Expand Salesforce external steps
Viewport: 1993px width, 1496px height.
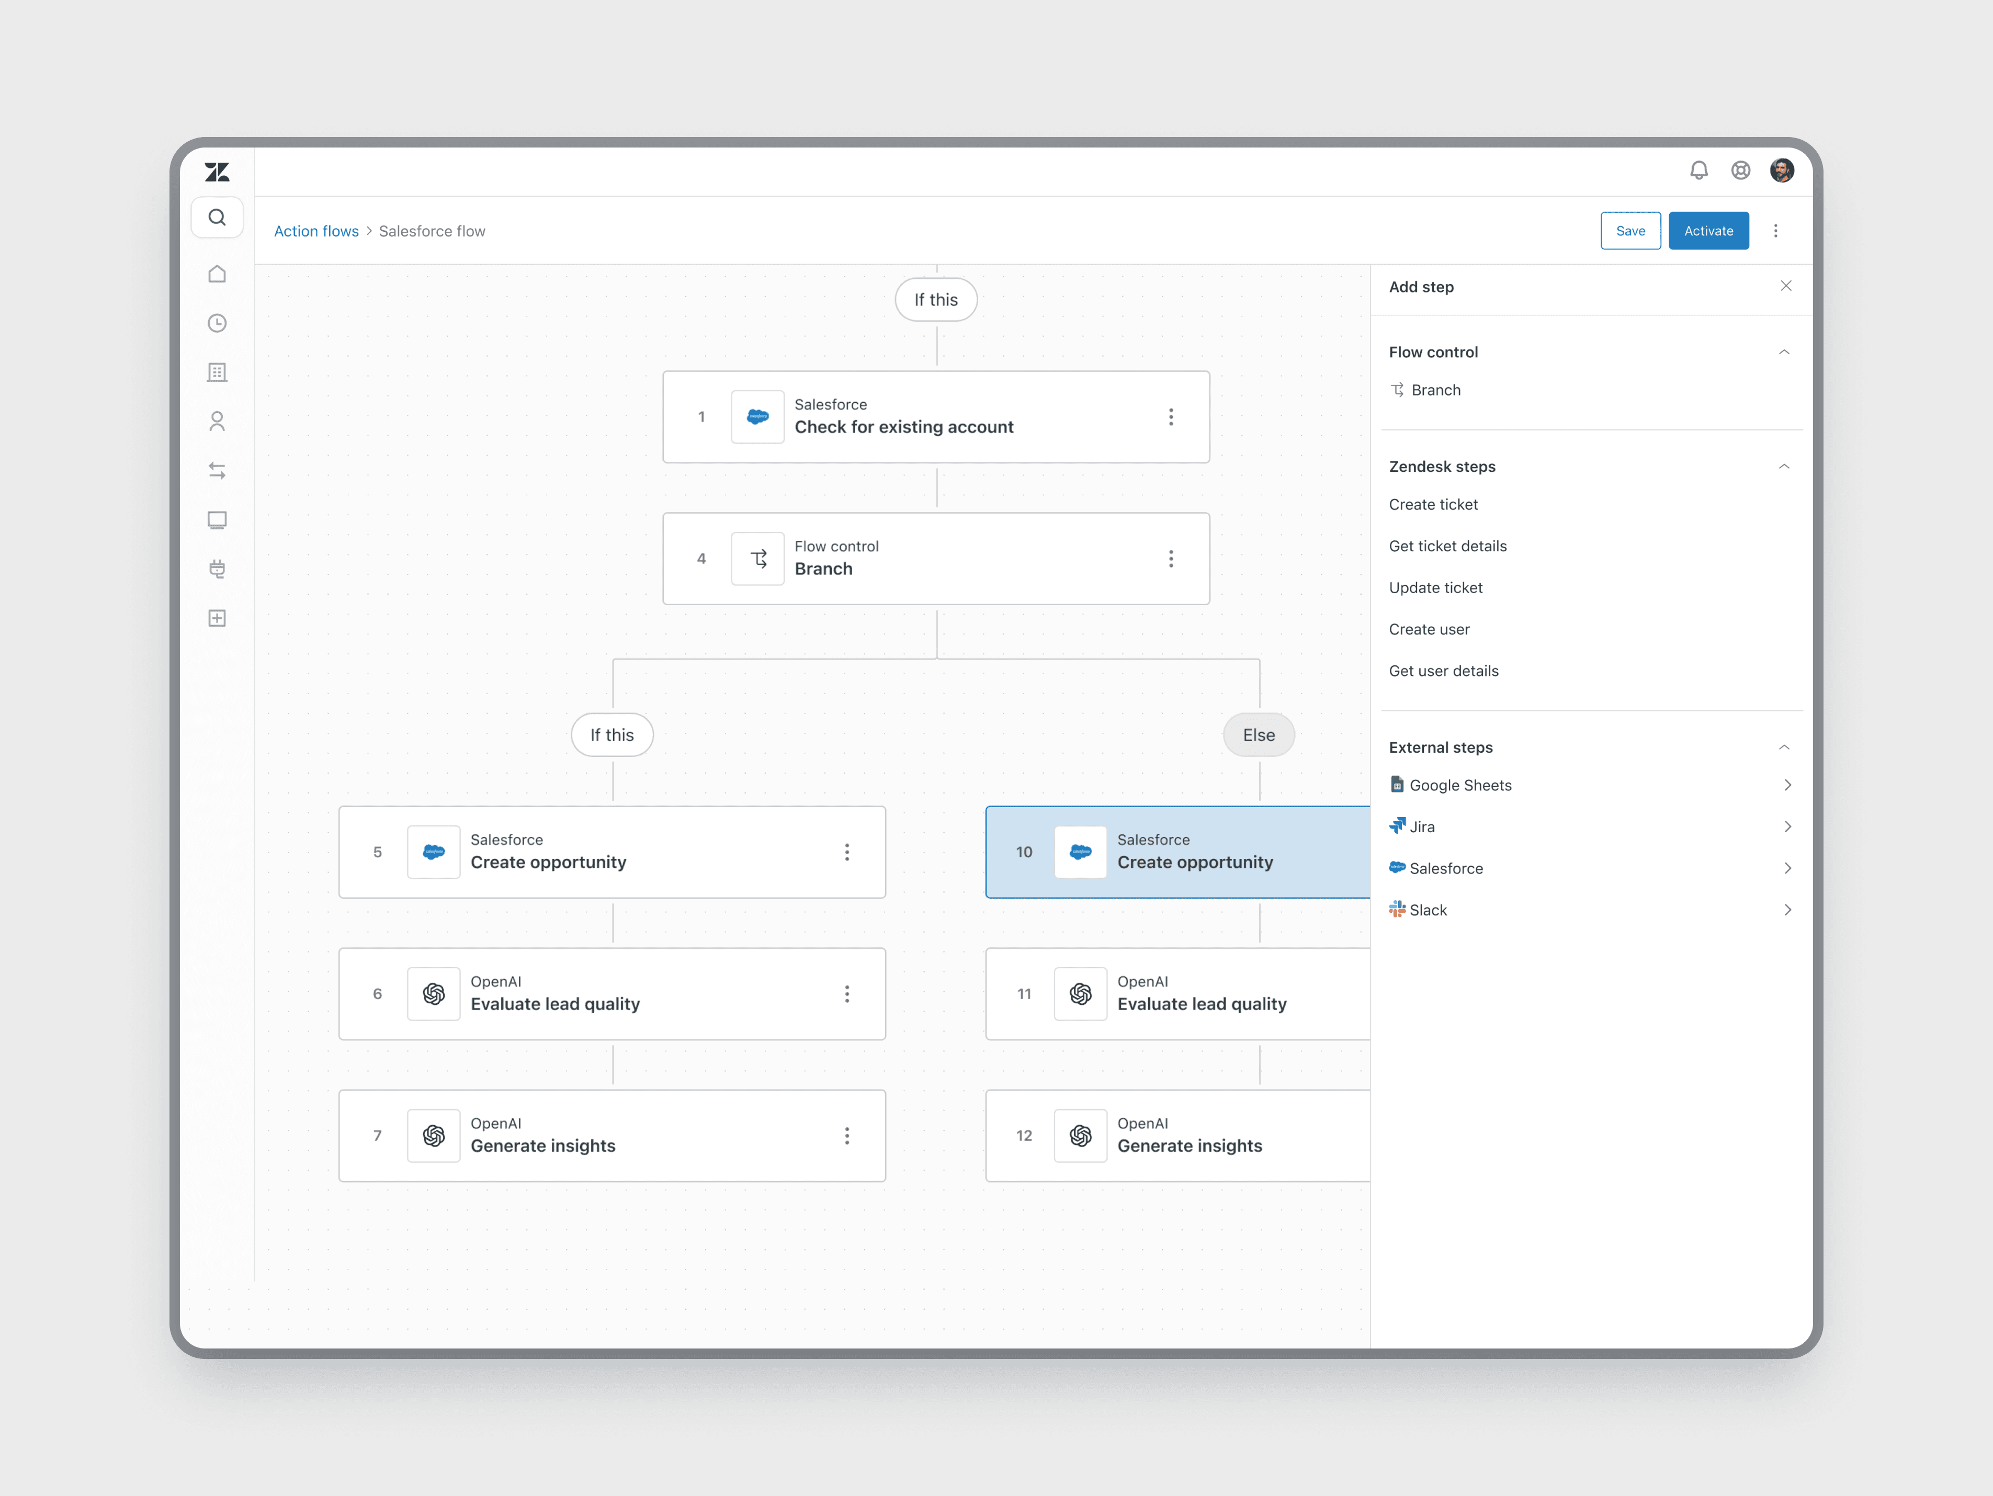(x=1787, y=868)
